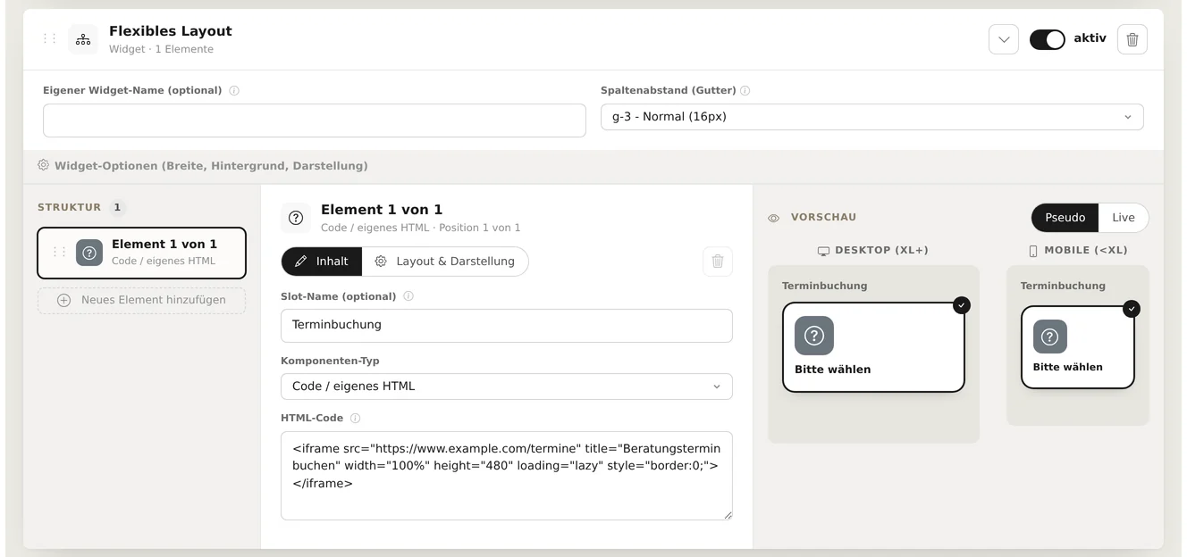The image size is (1187, 557).
Task: Click the Struktur count badge showing 1
Action: click(117, 207)
